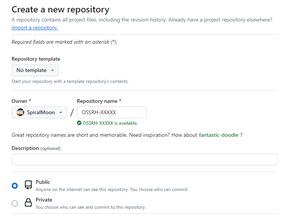Click the Public label text

tap(43, 182)
